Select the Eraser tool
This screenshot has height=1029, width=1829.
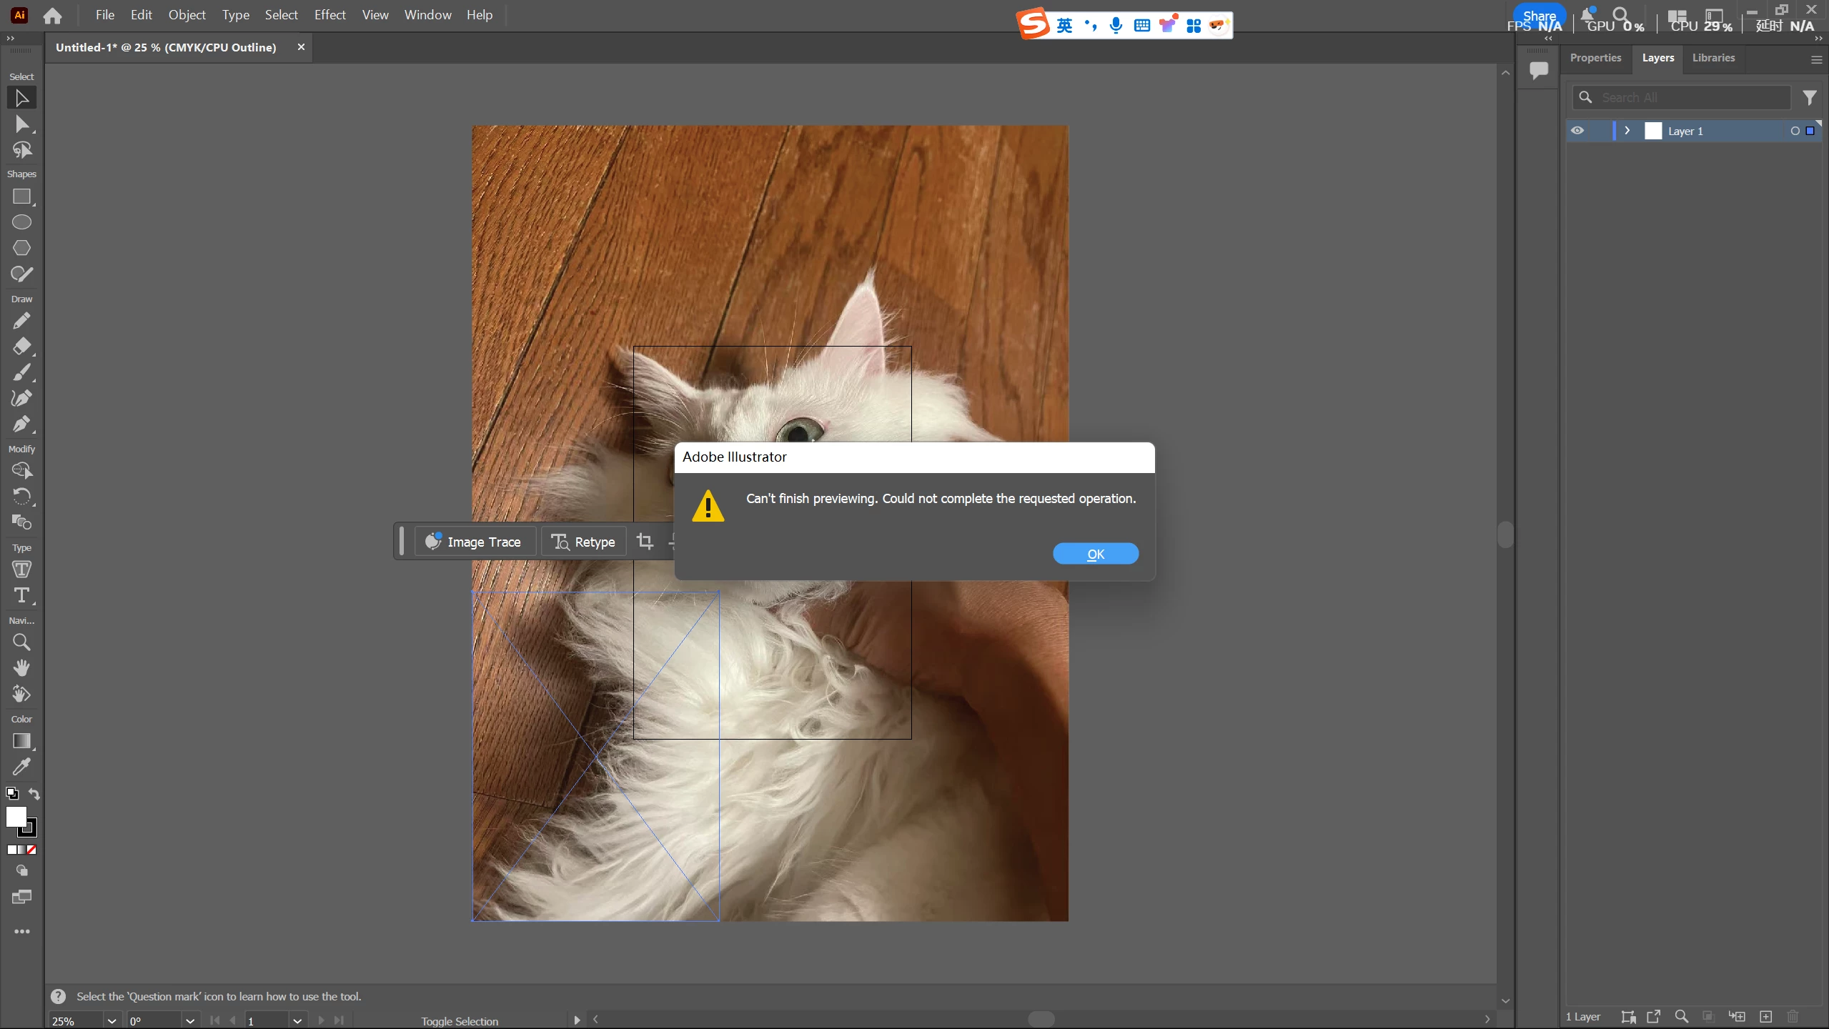pyautogui.click(x=21, y=347)
